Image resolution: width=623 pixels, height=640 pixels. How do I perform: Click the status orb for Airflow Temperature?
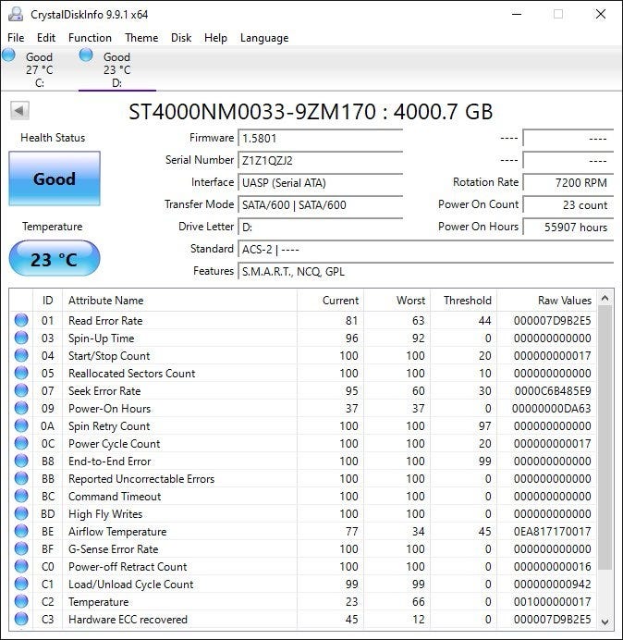point(21,531)
